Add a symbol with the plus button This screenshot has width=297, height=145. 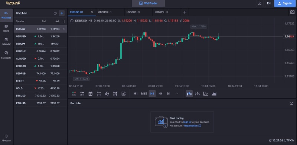pyautogui.click(x=62, y=13)
